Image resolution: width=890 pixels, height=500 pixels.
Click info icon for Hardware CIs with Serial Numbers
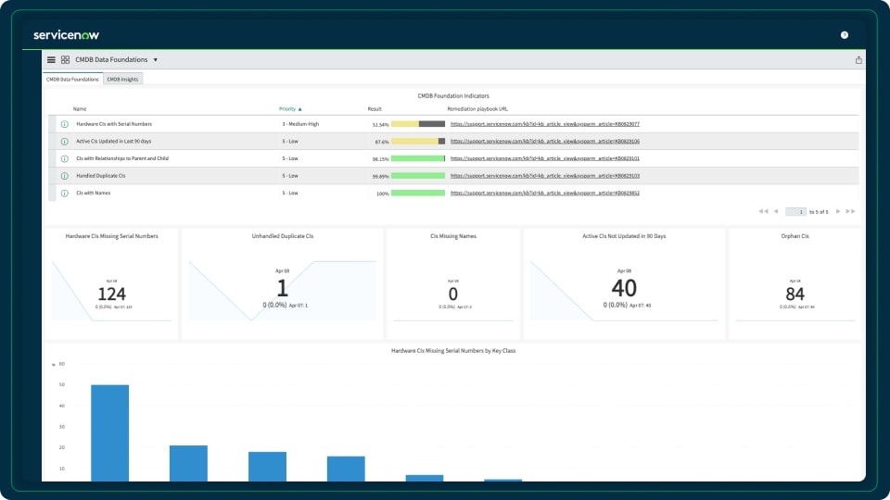point(65,124)
